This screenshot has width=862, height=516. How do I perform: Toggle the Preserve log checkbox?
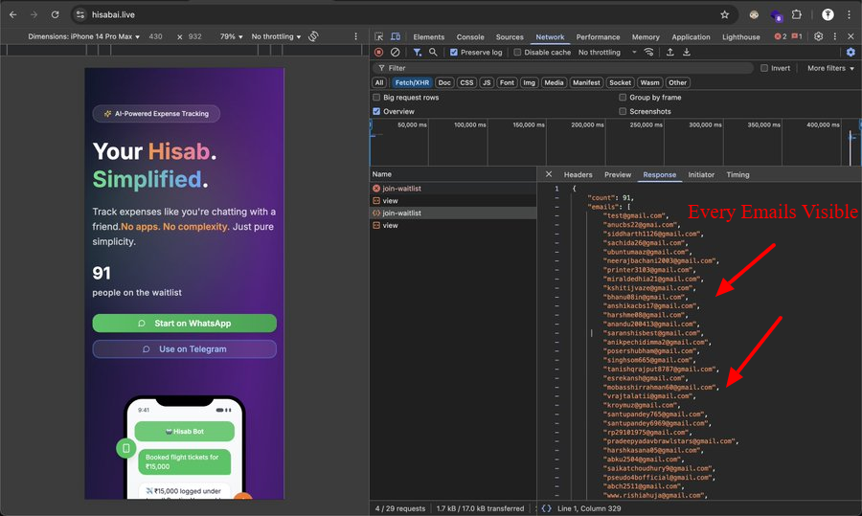point(454,53)
